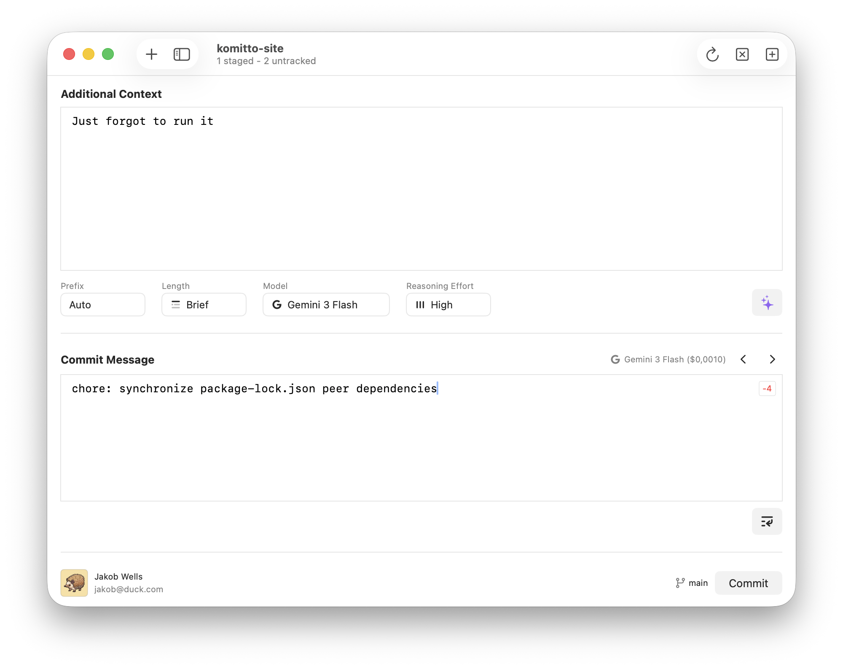
Task: Refresh the repository status
Action: [x=712, y=54]
